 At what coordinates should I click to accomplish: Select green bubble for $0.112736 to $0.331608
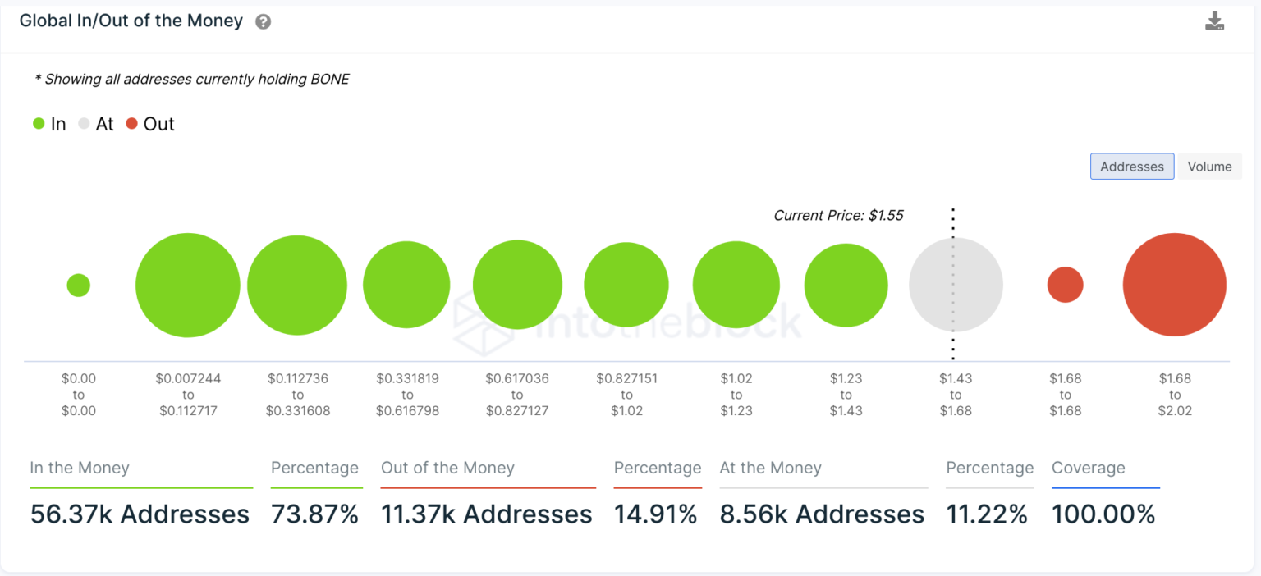297,286
